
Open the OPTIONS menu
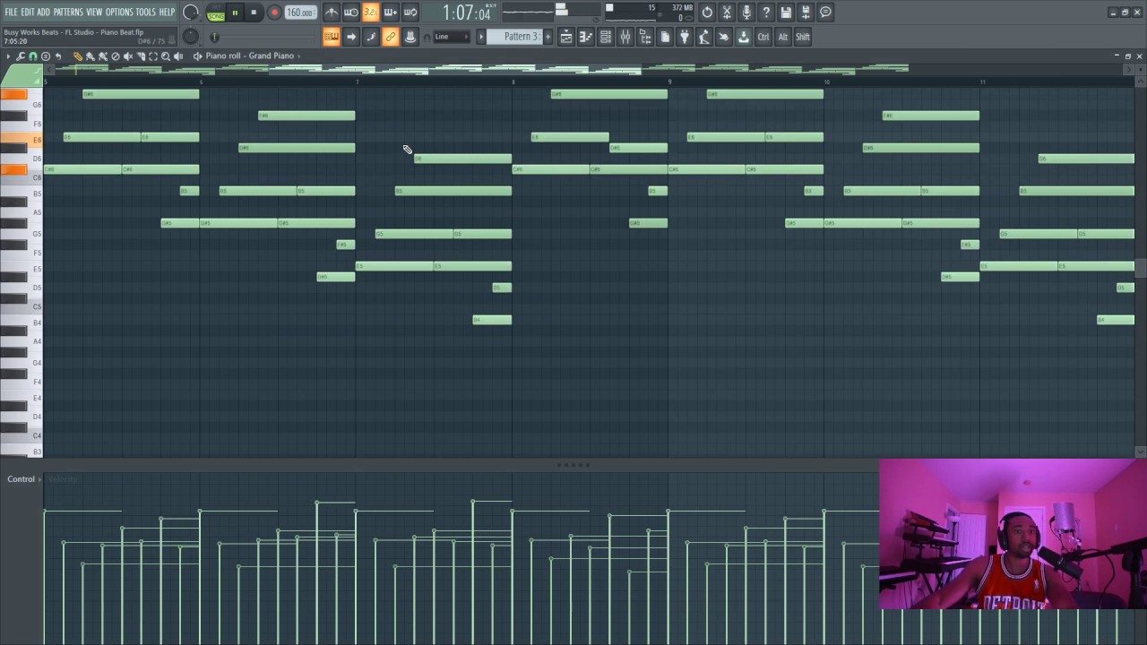click(119, 13)
